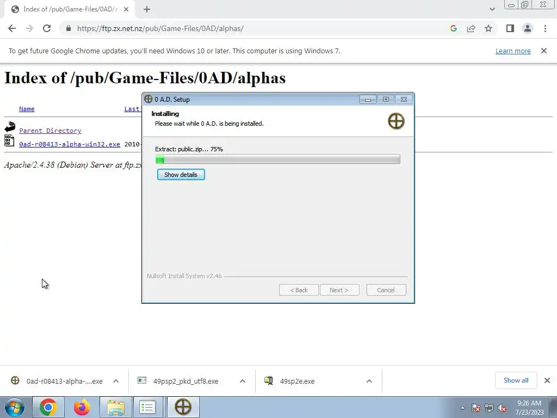Sort listing by Last modified column
This screenshot has width=557, height=418.
tap(132, 109)
